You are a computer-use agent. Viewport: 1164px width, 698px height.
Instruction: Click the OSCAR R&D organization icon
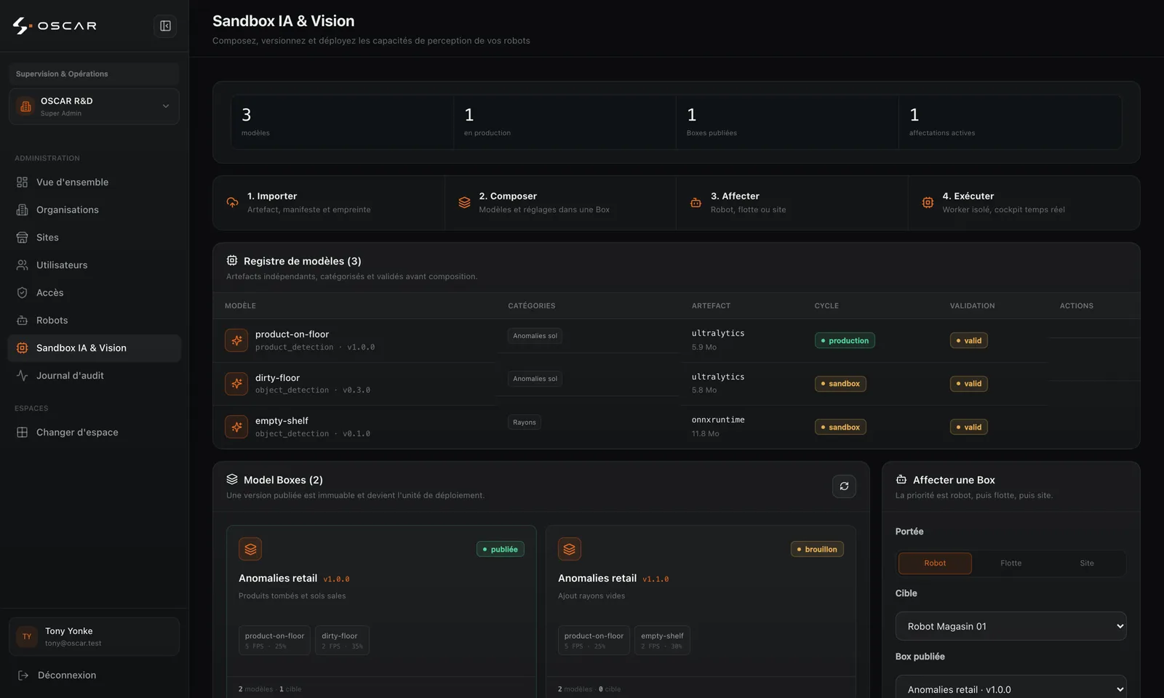tap(26, 106)
